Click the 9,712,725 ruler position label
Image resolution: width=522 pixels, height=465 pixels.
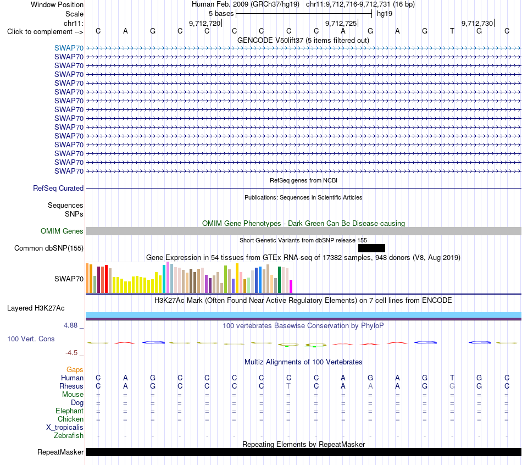click(341, 23)
